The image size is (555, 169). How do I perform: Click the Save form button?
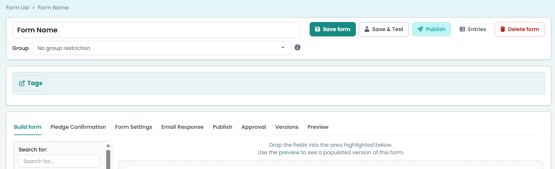click(333, 29)
